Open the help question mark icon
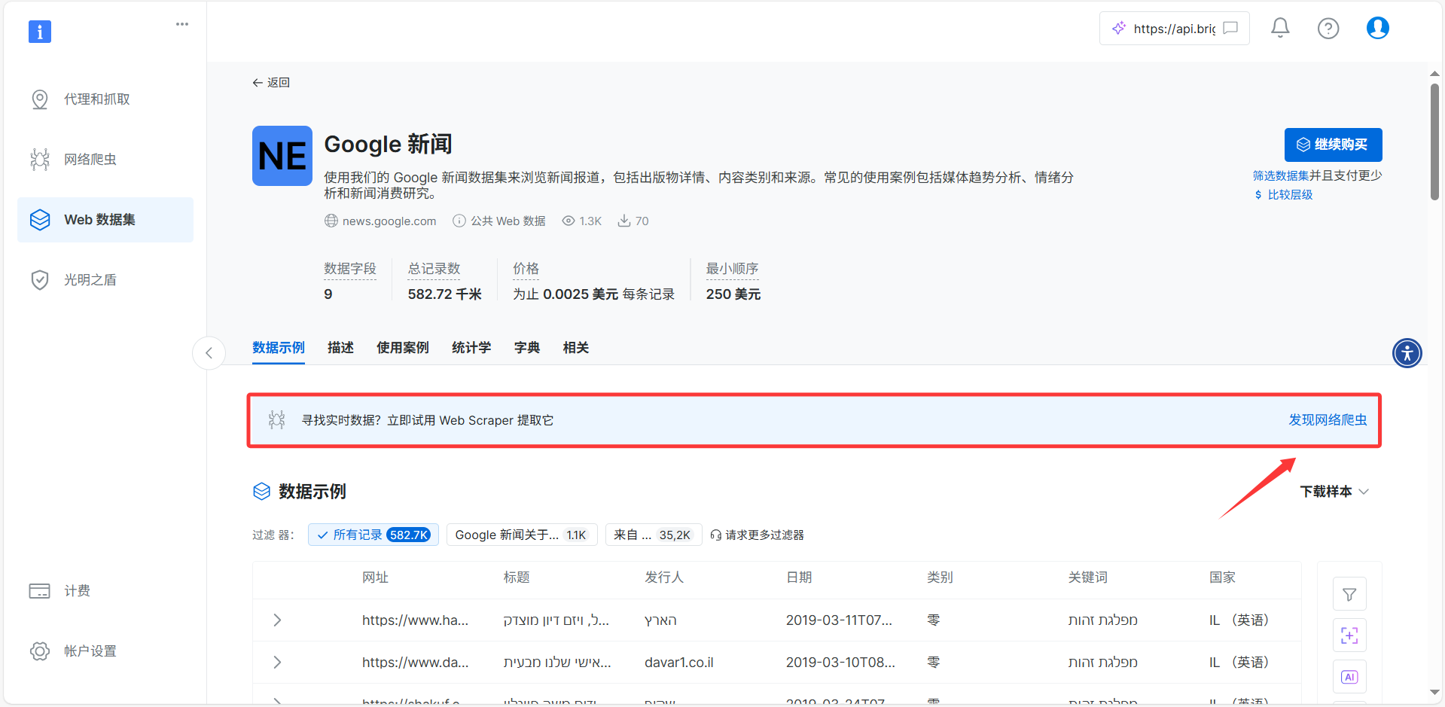 click(1328, 29)
